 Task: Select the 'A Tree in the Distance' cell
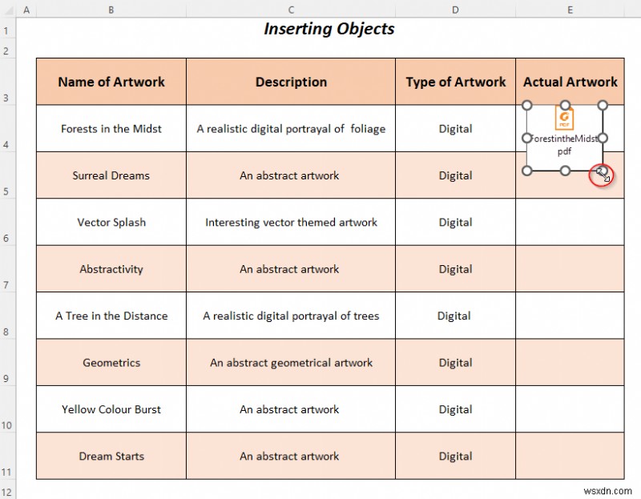111,315
